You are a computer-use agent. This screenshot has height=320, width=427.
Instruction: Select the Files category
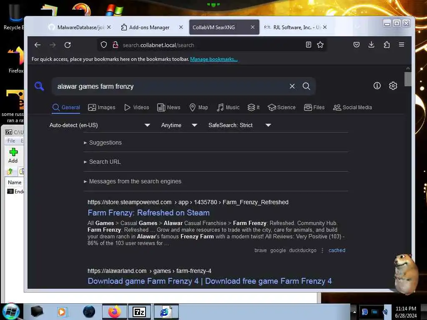[314, 107]
